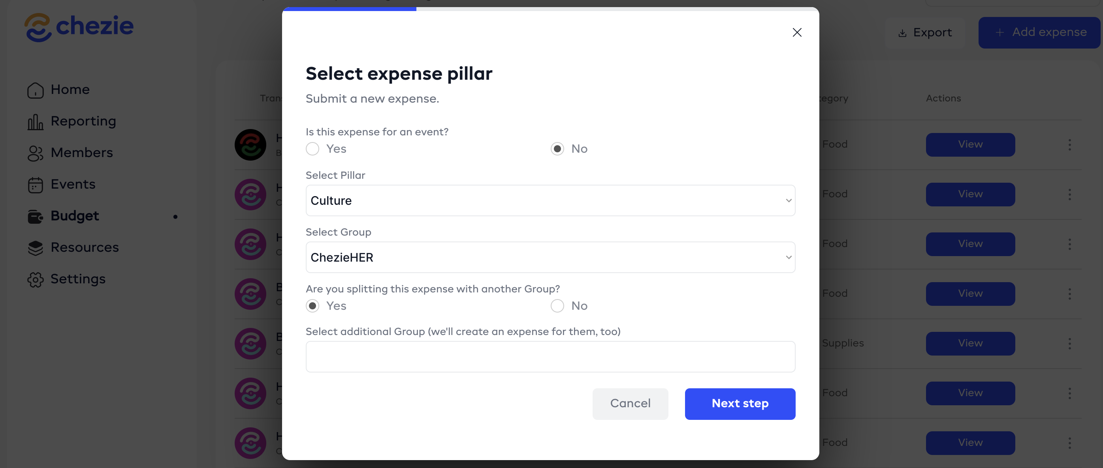Click the additional Group input field
Screen dimensions: 1103x468
550,357
